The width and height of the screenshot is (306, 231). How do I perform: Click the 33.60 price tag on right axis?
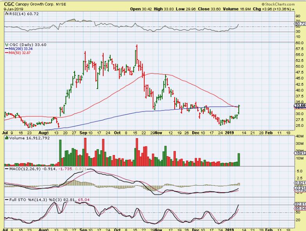pyautogui.click(x=300, y=106)
